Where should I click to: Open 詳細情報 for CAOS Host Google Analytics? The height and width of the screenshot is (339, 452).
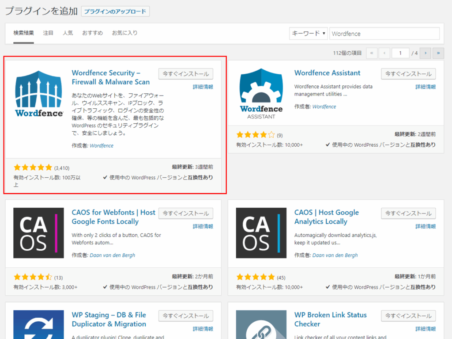(x=426, y=226)
